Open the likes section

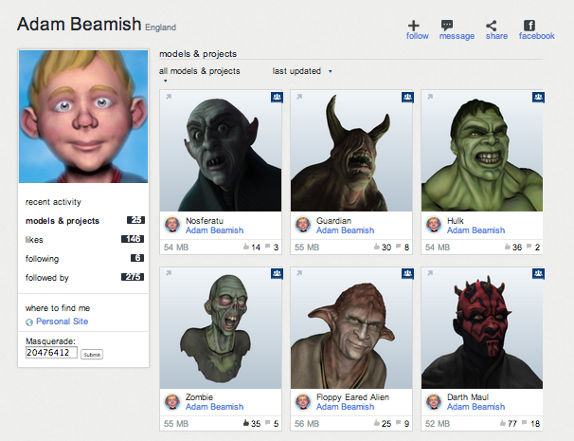pos(34,240)
